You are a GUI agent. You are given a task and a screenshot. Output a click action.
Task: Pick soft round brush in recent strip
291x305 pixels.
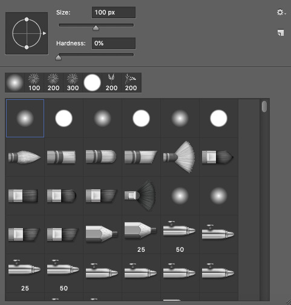coord(15,82)
